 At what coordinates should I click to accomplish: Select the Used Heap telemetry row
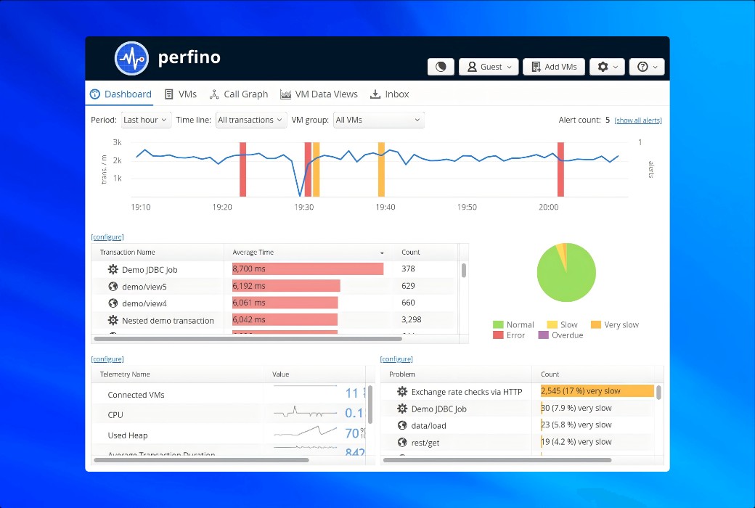(229, 435)
